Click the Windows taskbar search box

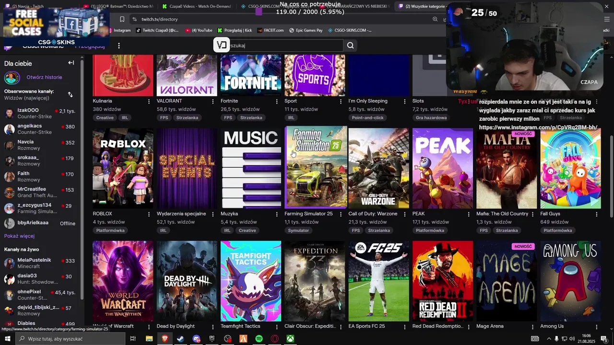70,339
